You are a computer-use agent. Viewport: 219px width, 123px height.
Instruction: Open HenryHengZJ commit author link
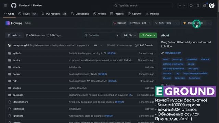(21, 45)
